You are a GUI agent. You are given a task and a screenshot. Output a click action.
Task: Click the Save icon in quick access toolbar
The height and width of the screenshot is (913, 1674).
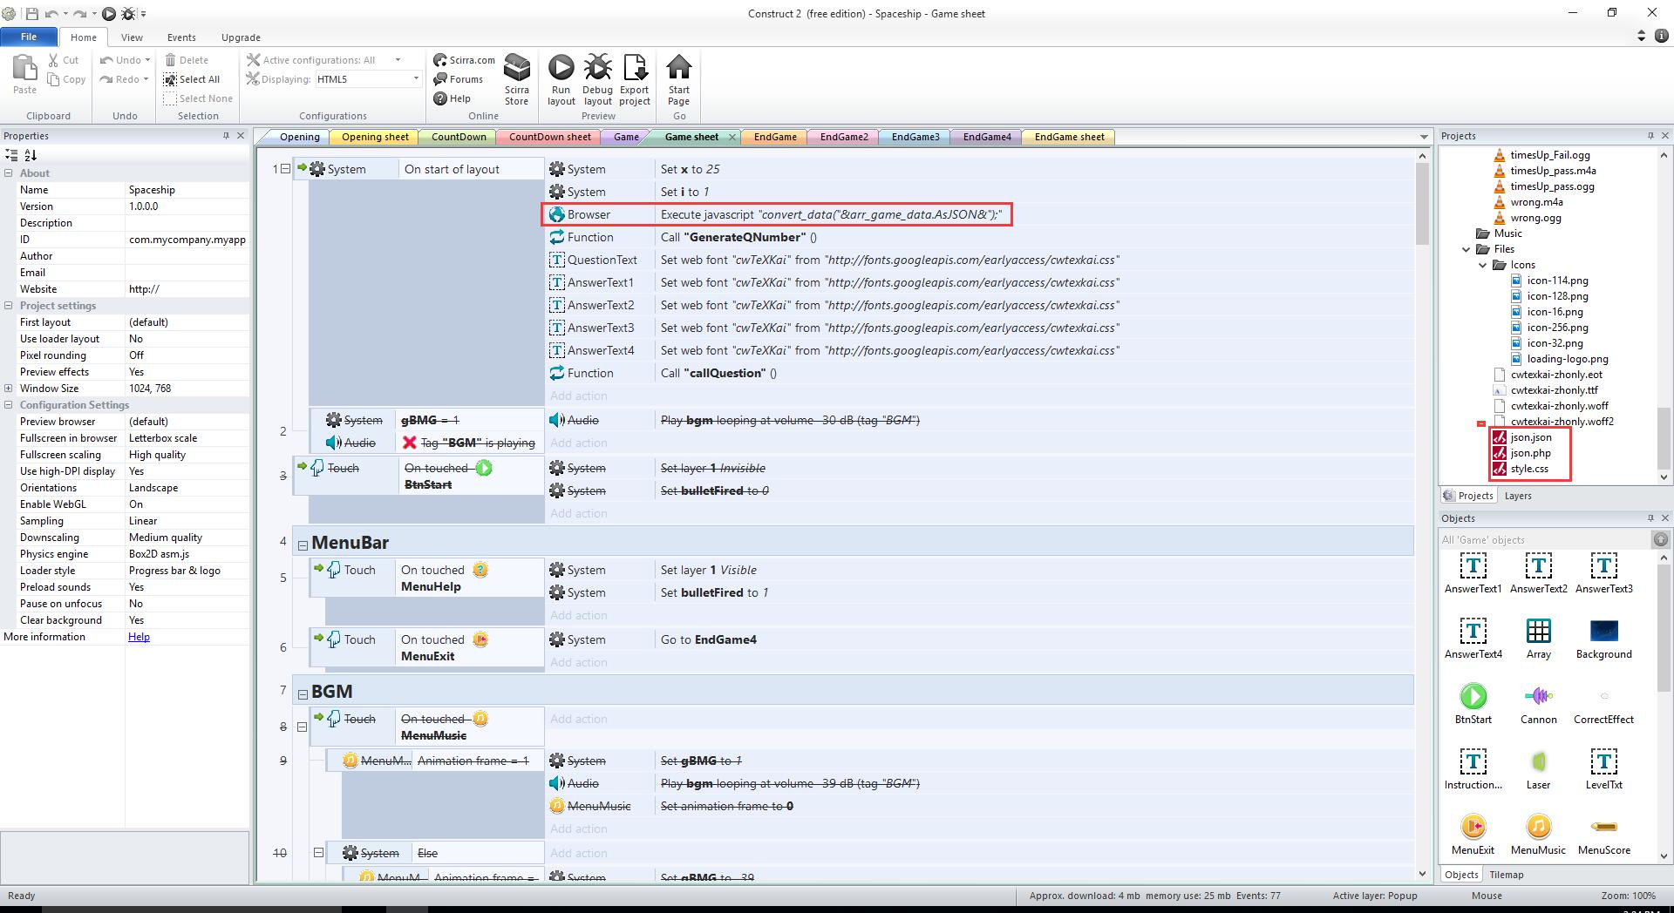pos(32,13)
